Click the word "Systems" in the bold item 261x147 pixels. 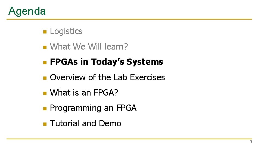(145, 62)
